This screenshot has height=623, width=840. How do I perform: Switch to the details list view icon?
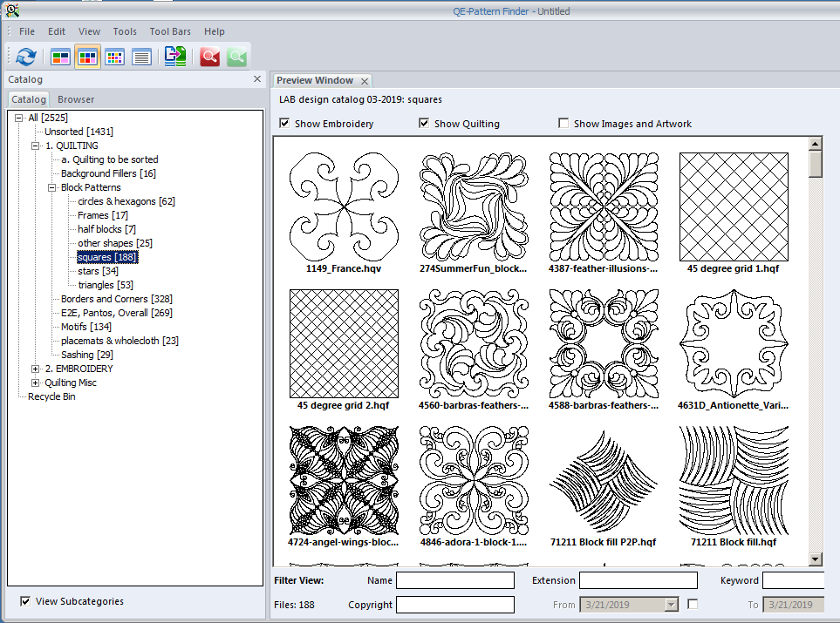(141, 57)
